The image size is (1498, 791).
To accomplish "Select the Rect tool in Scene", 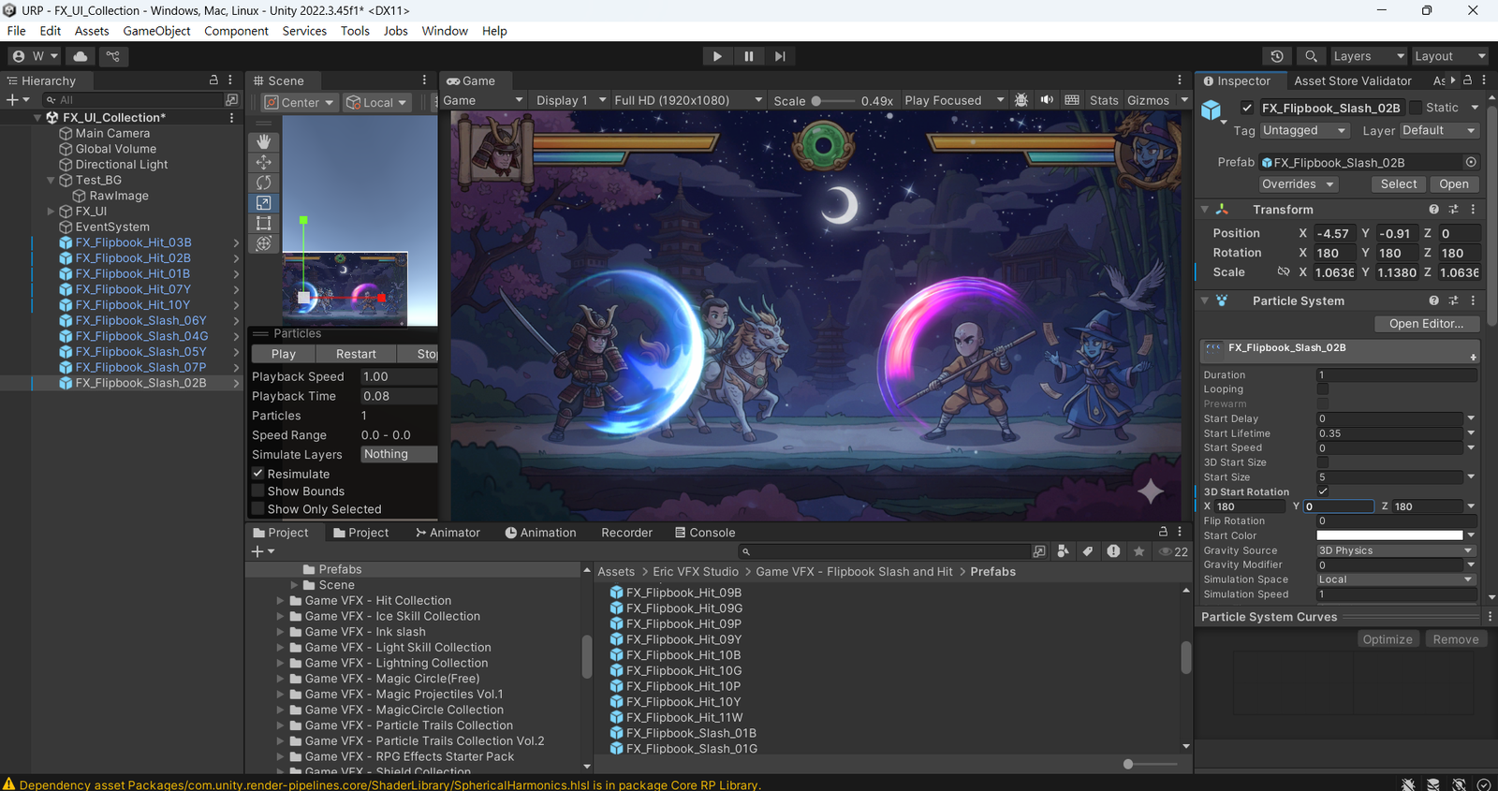I will (264, 224).
